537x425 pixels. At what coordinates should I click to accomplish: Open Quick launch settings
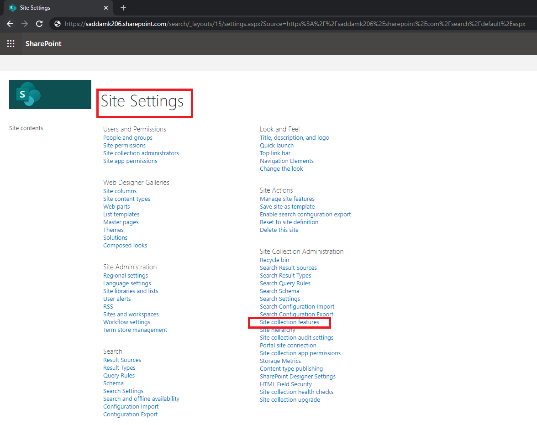click(277, 146)
